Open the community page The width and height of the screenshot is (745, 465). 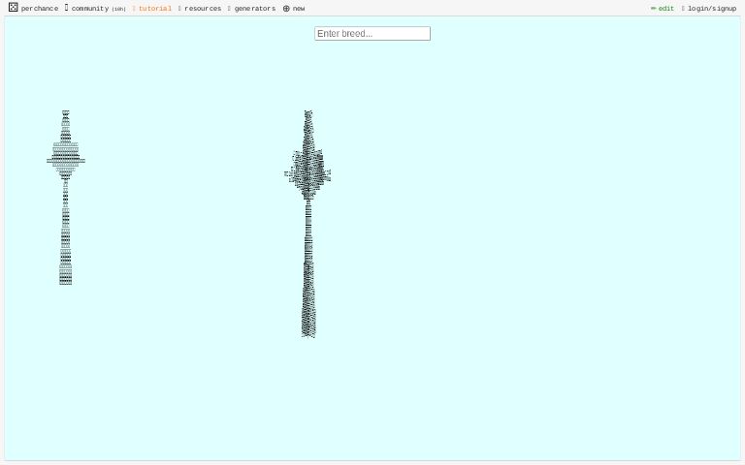(89, 9)
